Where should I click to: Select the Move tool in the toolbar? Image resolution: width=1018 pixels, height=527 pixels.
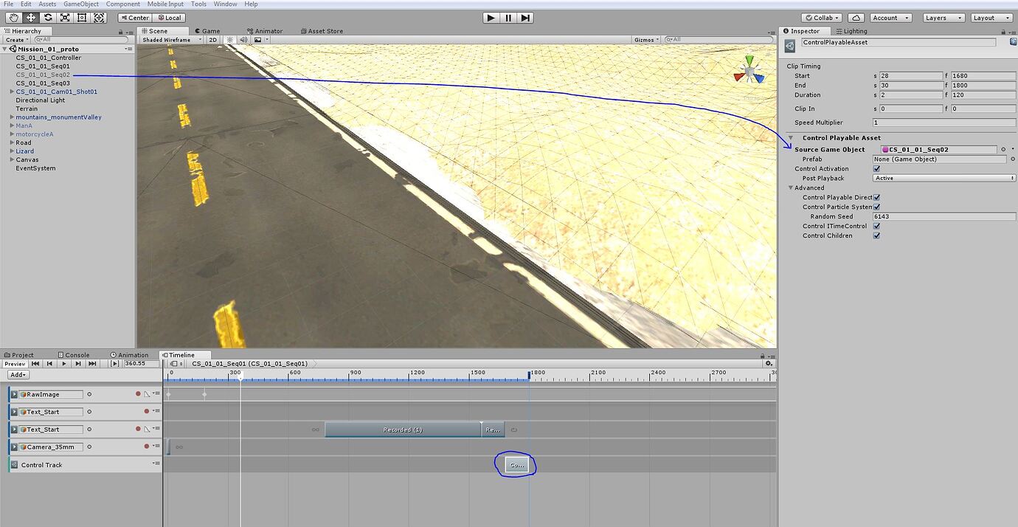[x=30, y=17]
